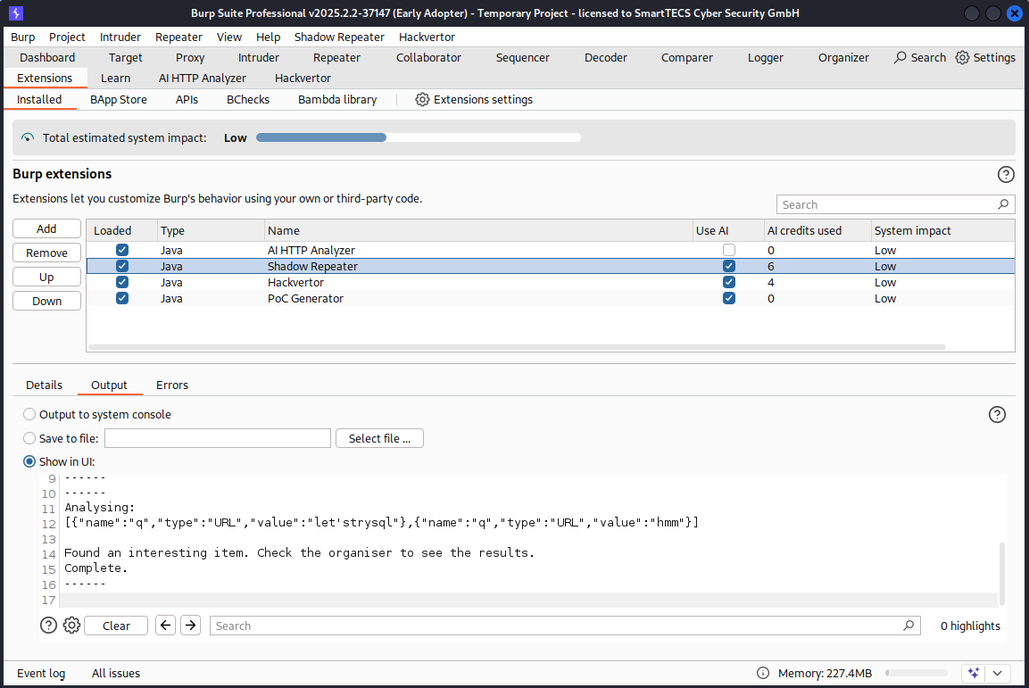
Task: Select the Show in UI radio button
Action: coord(29,461)
